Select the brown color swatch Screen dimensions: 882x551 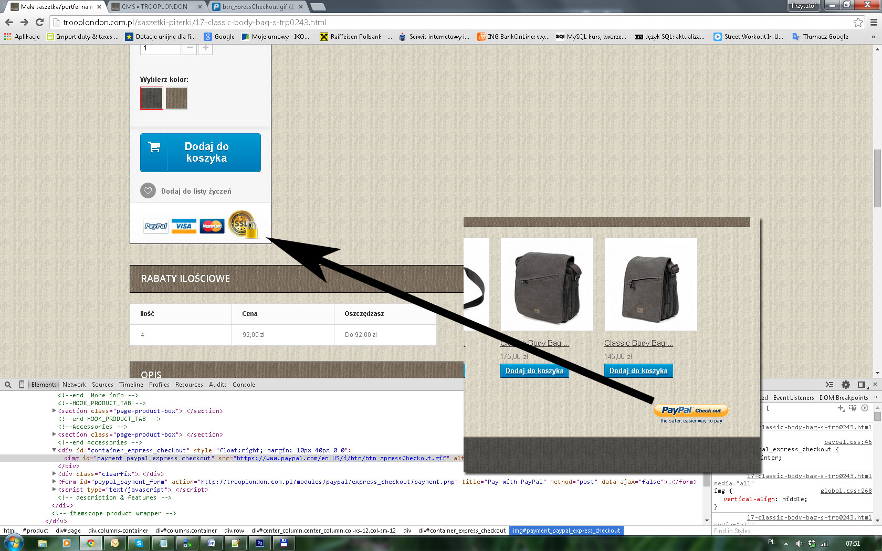(176, 98)
